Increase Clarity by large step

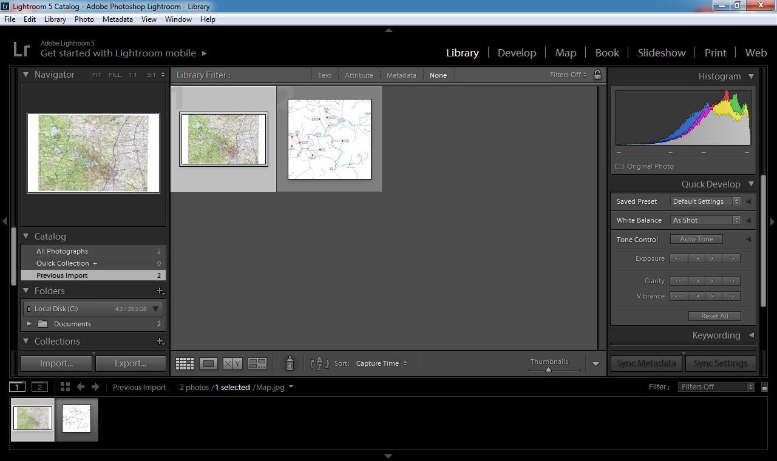click(732, 281)
